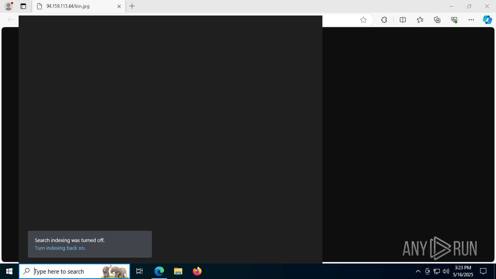Launch Firefox from taskbar

197,271
